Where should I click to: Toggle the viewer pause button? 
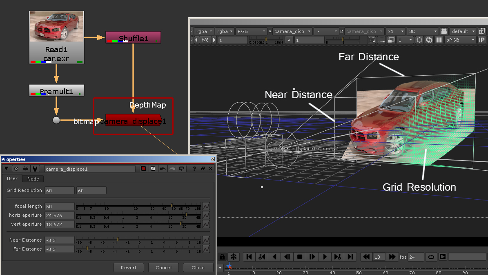point(439,40)
